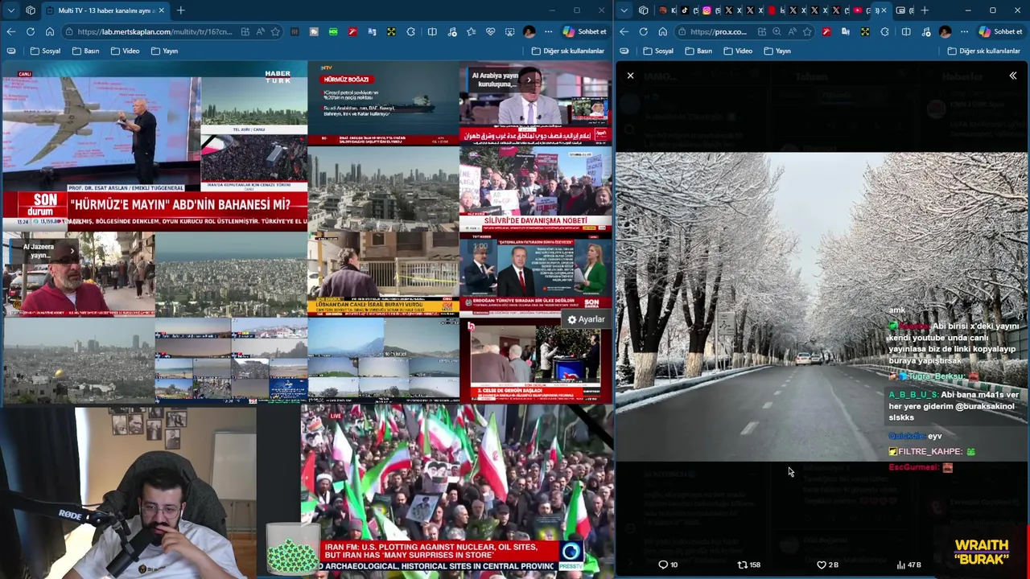Screen dimensions: 1030x579
Task: Open workspaces icon in Multi TV window
Action: (x=30, y=10)
